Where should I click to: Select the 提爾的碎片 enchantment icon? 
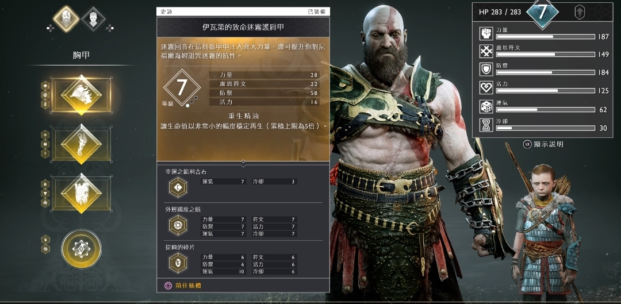(x=178, y=263)
